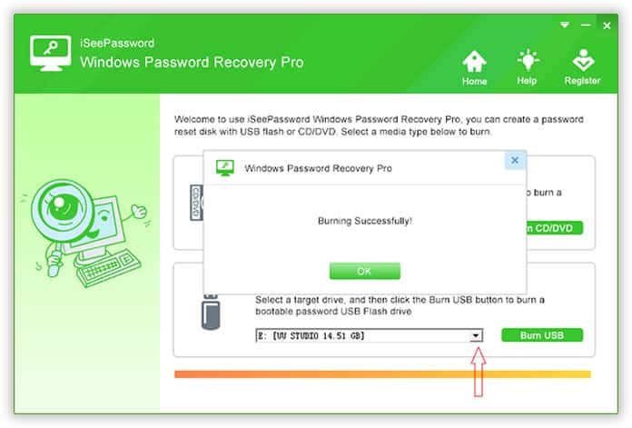
Task: Click the Home label text
Action: tap(474, 81)
